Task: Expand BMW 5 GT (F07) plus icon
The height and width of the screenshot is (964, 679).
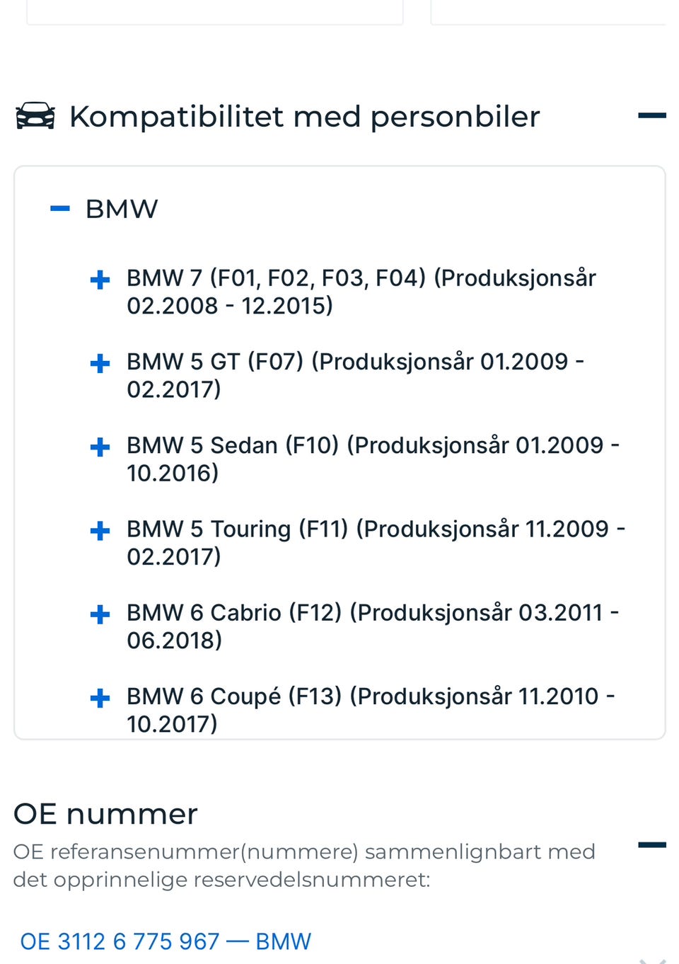Action: 100,364
